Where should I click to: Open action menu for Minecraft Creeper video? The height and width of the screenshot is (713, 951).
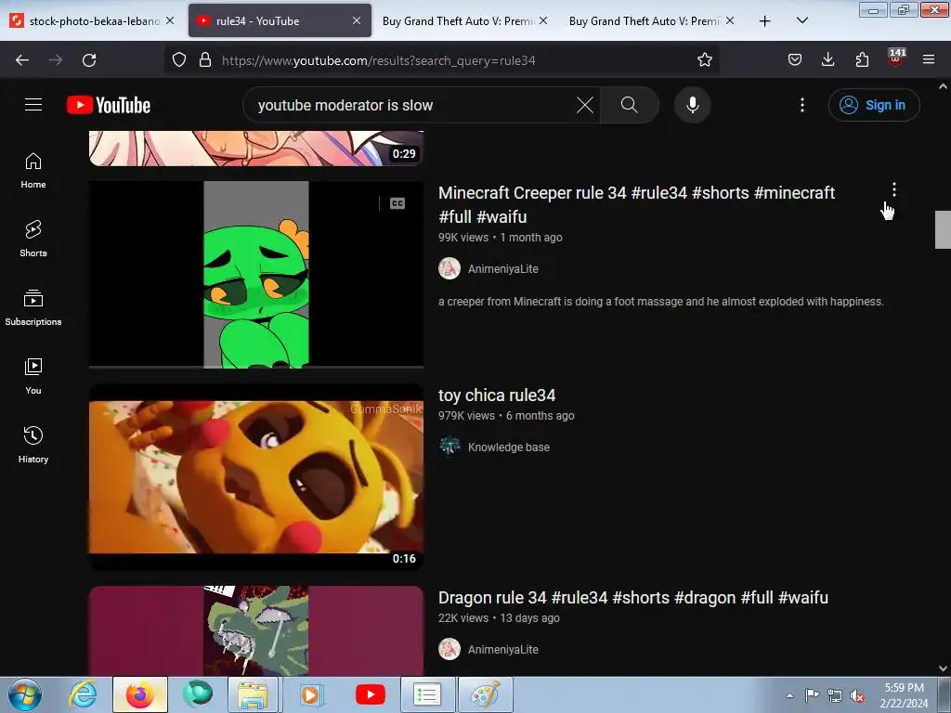[x=893, y=189]
